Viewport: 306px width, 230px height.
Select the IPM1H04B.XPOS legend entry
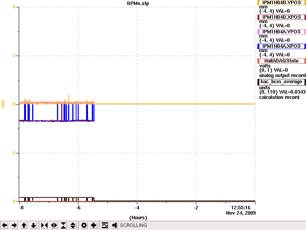(x=282, y=17)
